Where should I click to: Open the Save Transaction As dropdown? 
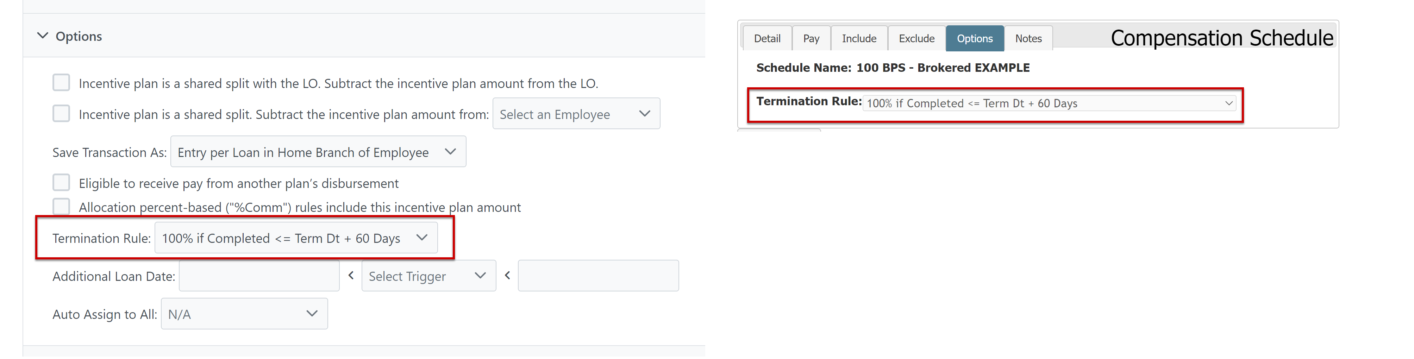(318, 151)
